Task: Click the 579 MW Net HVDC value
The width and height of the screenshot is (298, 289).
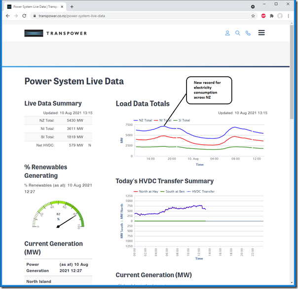Action: 76,145
